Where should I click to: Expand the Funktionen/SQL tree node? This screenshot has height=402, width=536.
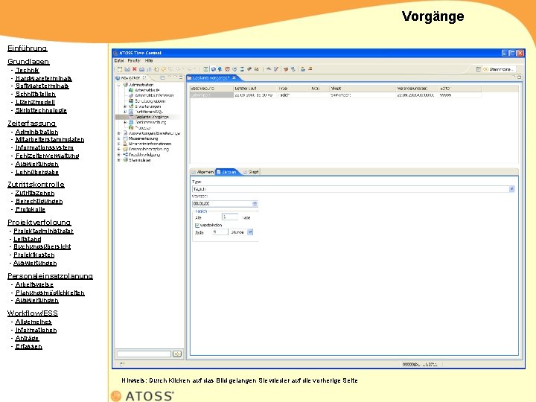click(125, 112)
